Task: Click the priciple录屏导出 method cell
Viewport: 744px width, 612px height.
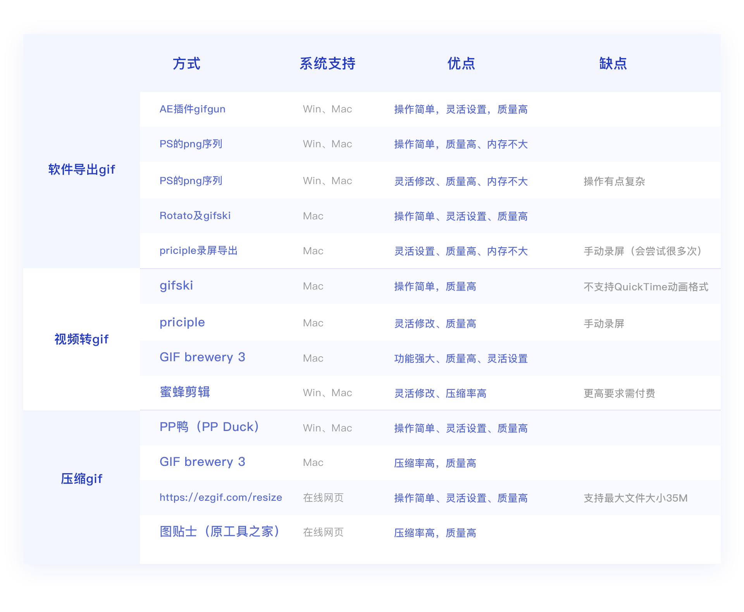Action: (x=199, y=250)
